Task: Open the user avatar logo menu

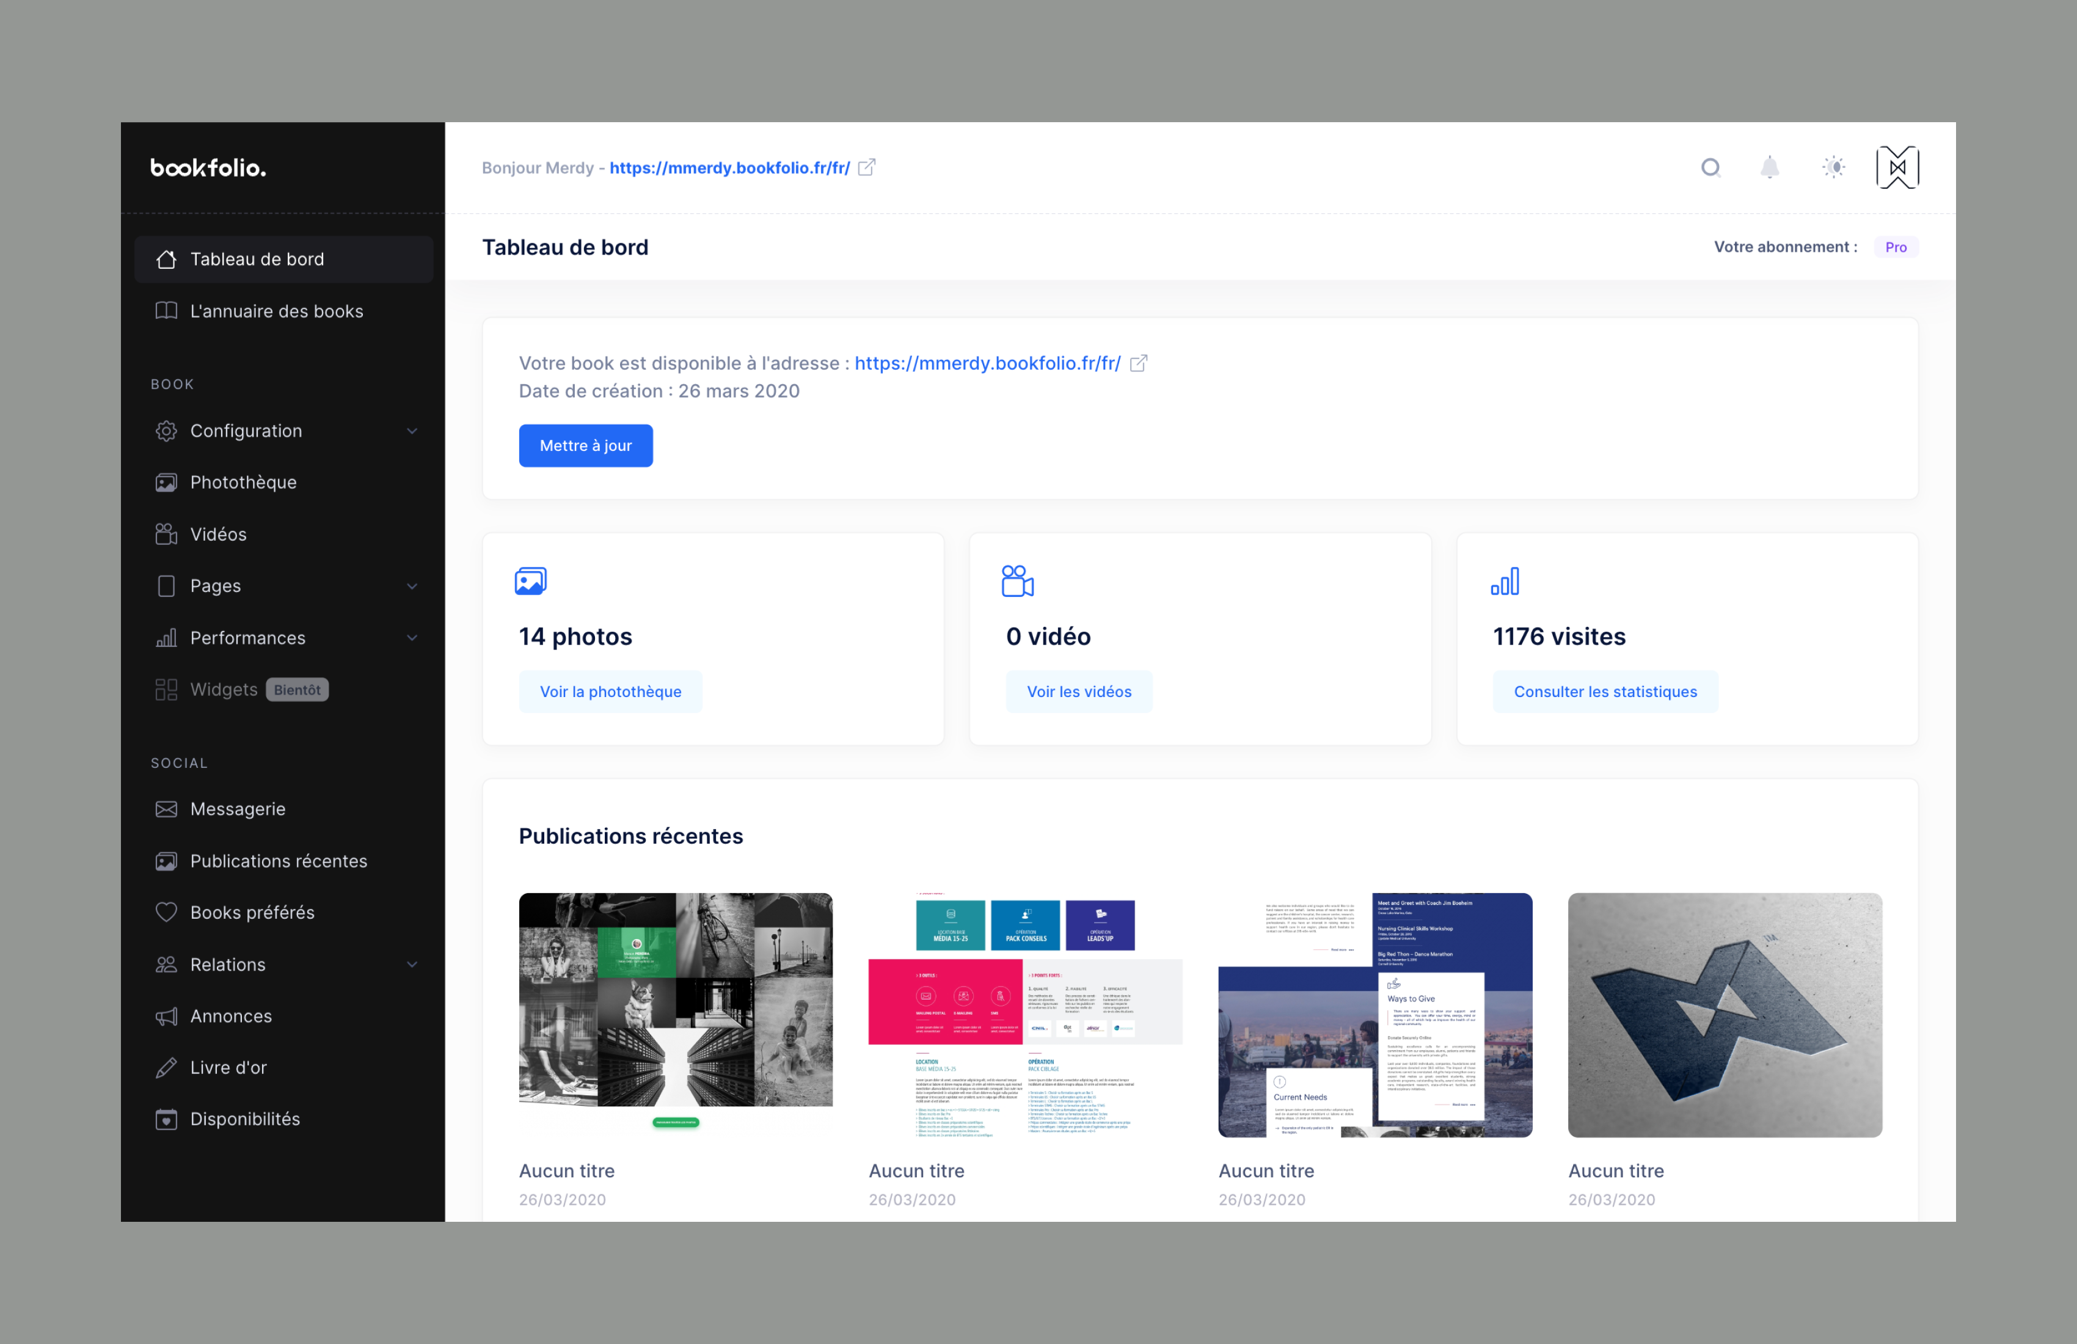Action: coord(1897,167)
